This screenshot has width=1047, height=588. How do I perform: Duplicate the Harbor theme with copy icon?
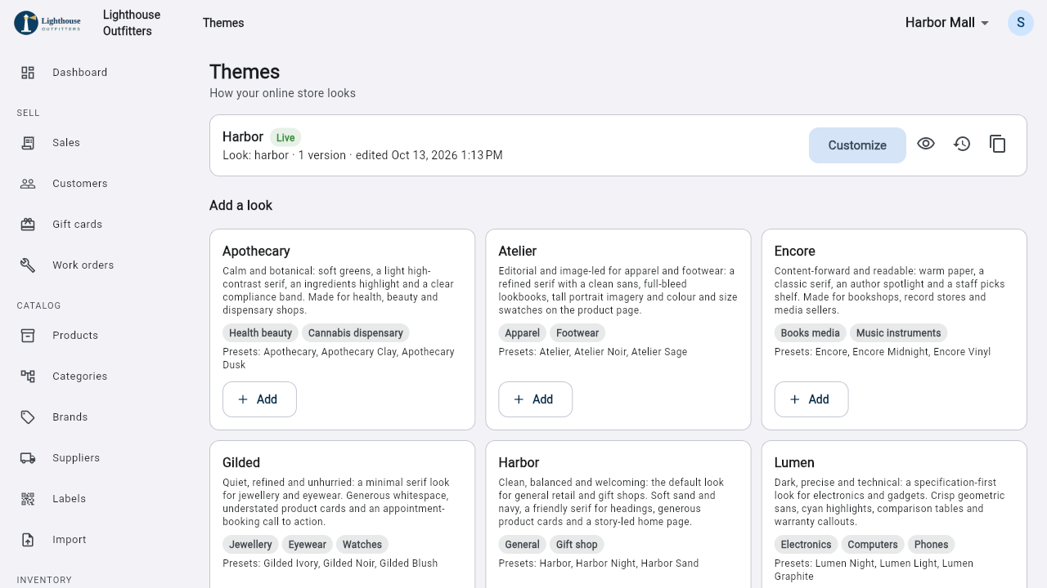(998, 144)
